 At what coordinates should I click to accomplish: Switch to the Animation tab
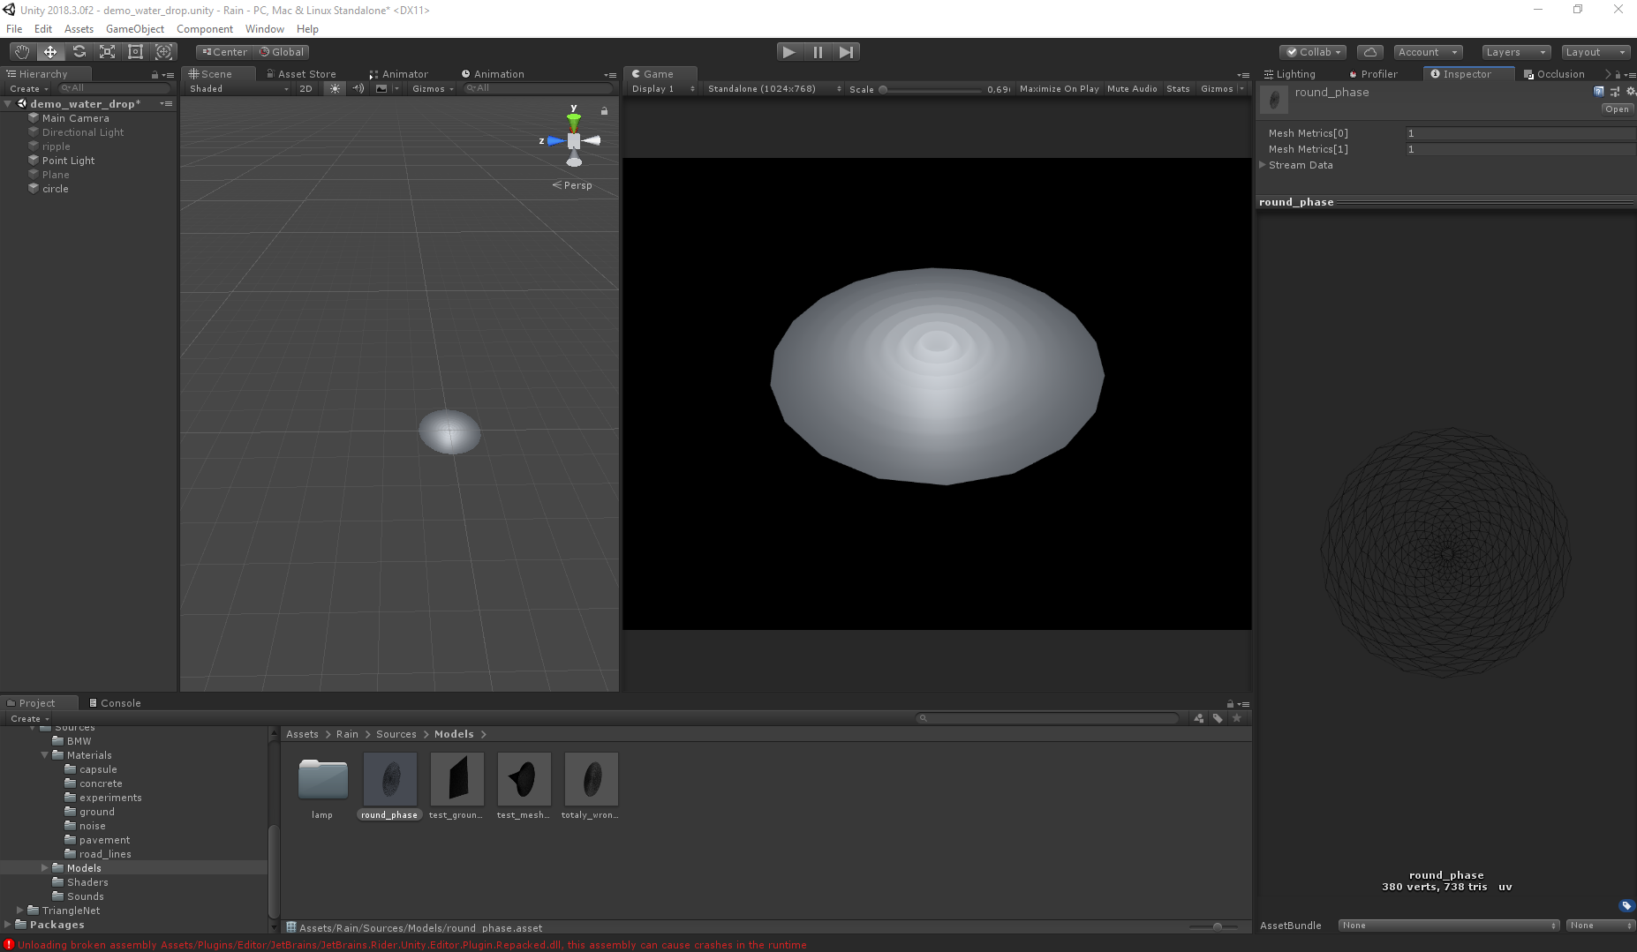[x=493, y=74]
